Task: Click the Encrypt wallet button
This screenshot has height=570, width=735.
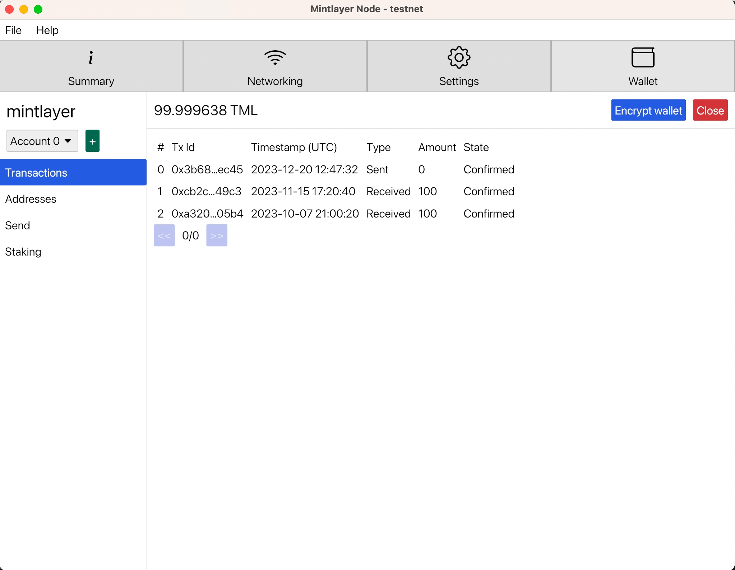Action: 648,110
